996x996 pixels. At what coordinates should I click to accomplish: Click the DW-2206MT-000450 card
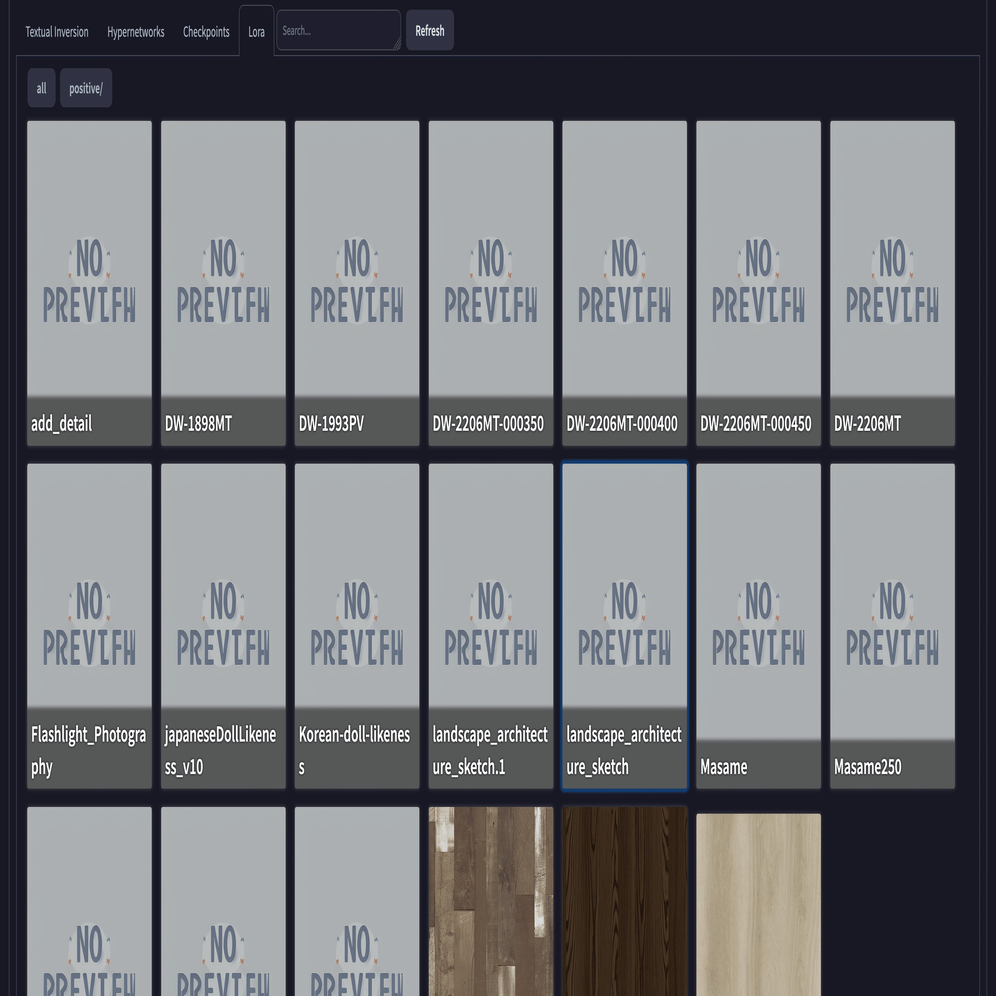pos(758,283)
